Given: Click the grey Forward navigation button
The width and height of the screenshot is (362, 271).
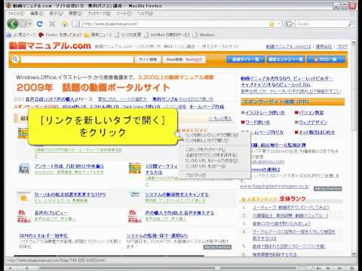Looking at the screenshot, I should [23, 24].
